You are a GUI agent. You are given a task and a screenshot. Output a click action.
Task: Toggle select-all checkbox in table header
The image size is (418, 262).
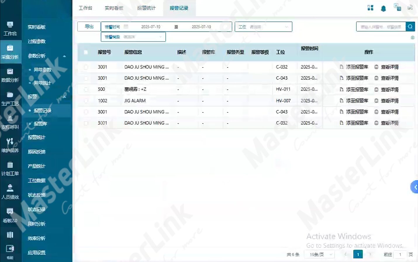tap(86, 52)
